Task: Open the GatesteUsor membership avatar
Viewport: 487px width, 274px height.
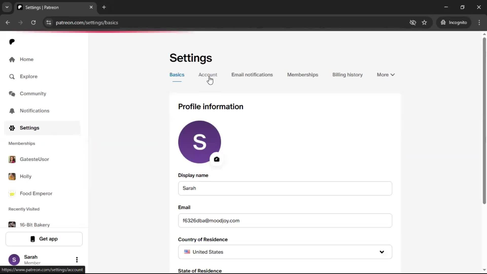Action: click(x=12, y=159)
